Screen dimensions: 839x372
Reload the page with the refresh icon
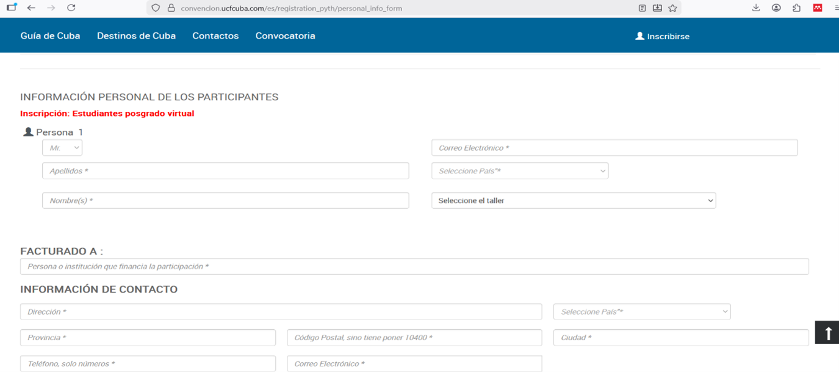coord(71,8)
